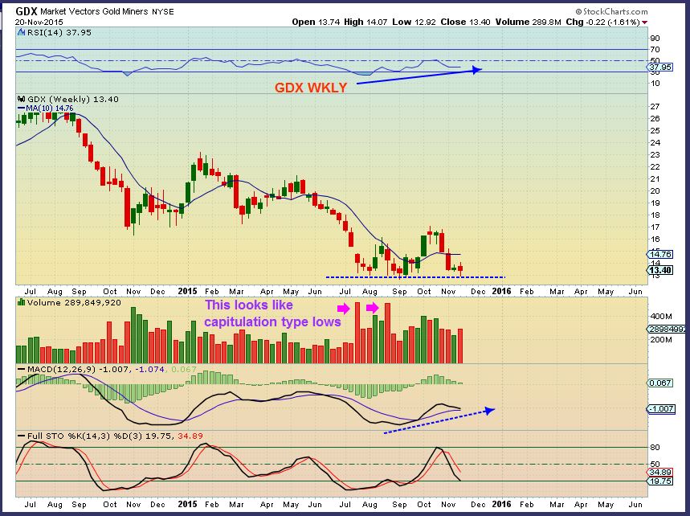
Task: Click the 14.76 moving average price tag
Action: pos(660,254)
